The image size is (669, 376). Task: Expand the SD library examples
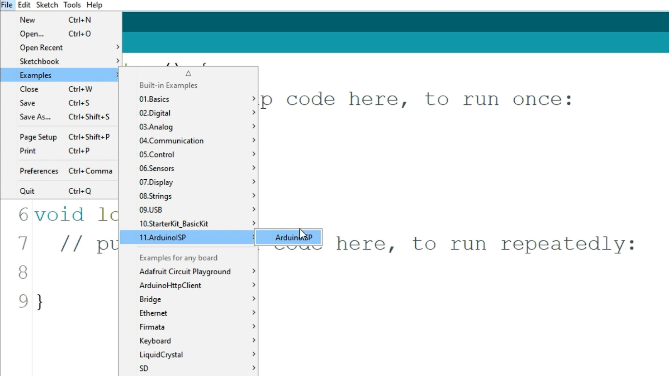pyautogui.click(x=189, y=368)
